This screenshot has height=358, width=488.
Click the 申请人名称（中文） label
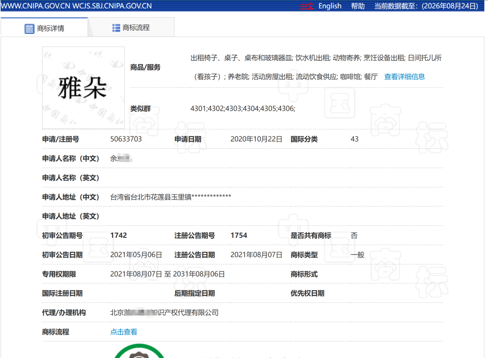[x=70, y=159]
